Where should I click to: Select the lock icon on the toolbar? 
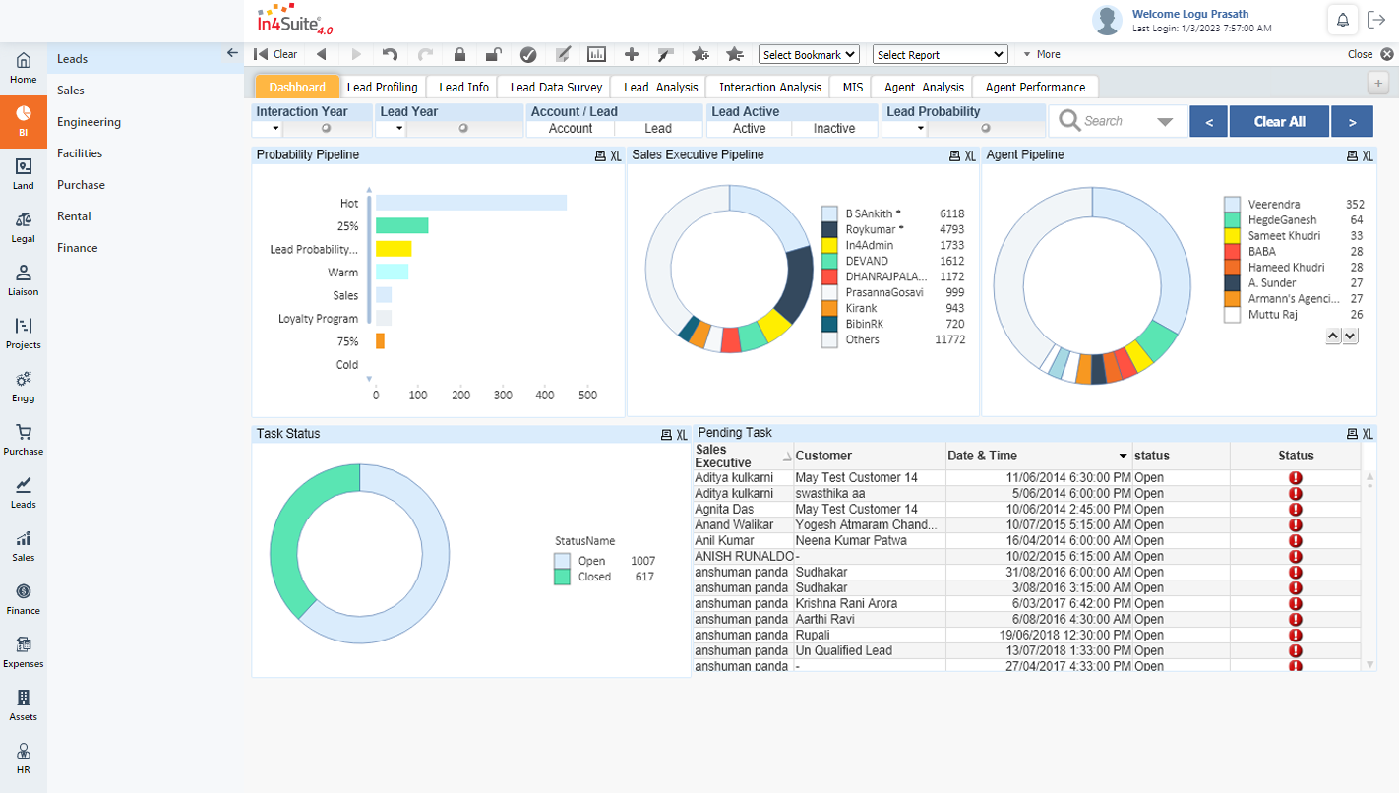coord(459,54)
